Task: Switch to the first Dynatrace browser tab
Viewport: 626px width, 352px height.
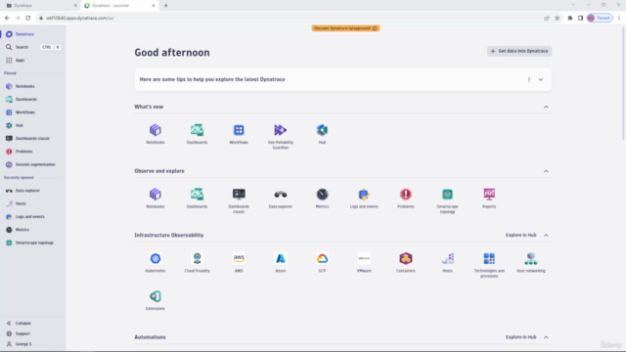Action: pos(40,6)
